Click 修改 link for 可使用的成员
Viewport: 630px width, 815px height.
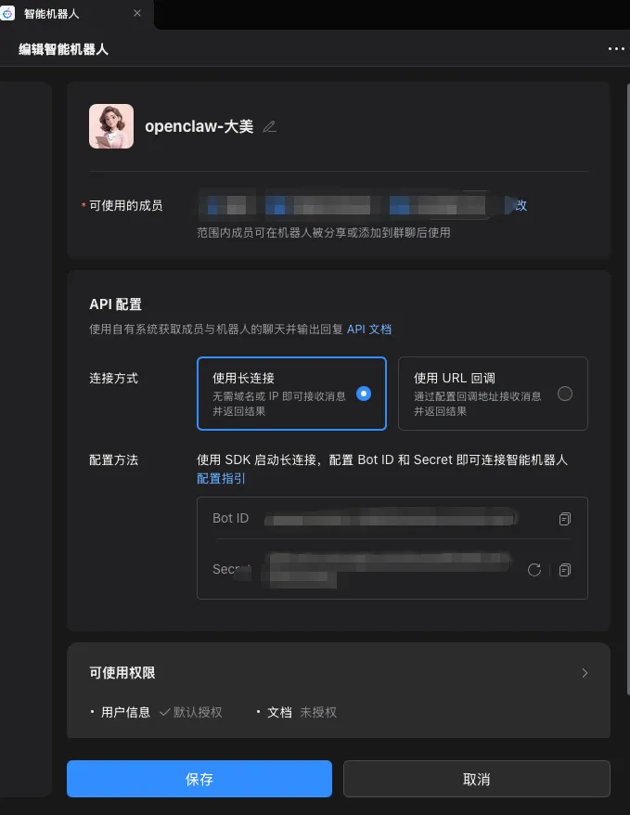520,205
